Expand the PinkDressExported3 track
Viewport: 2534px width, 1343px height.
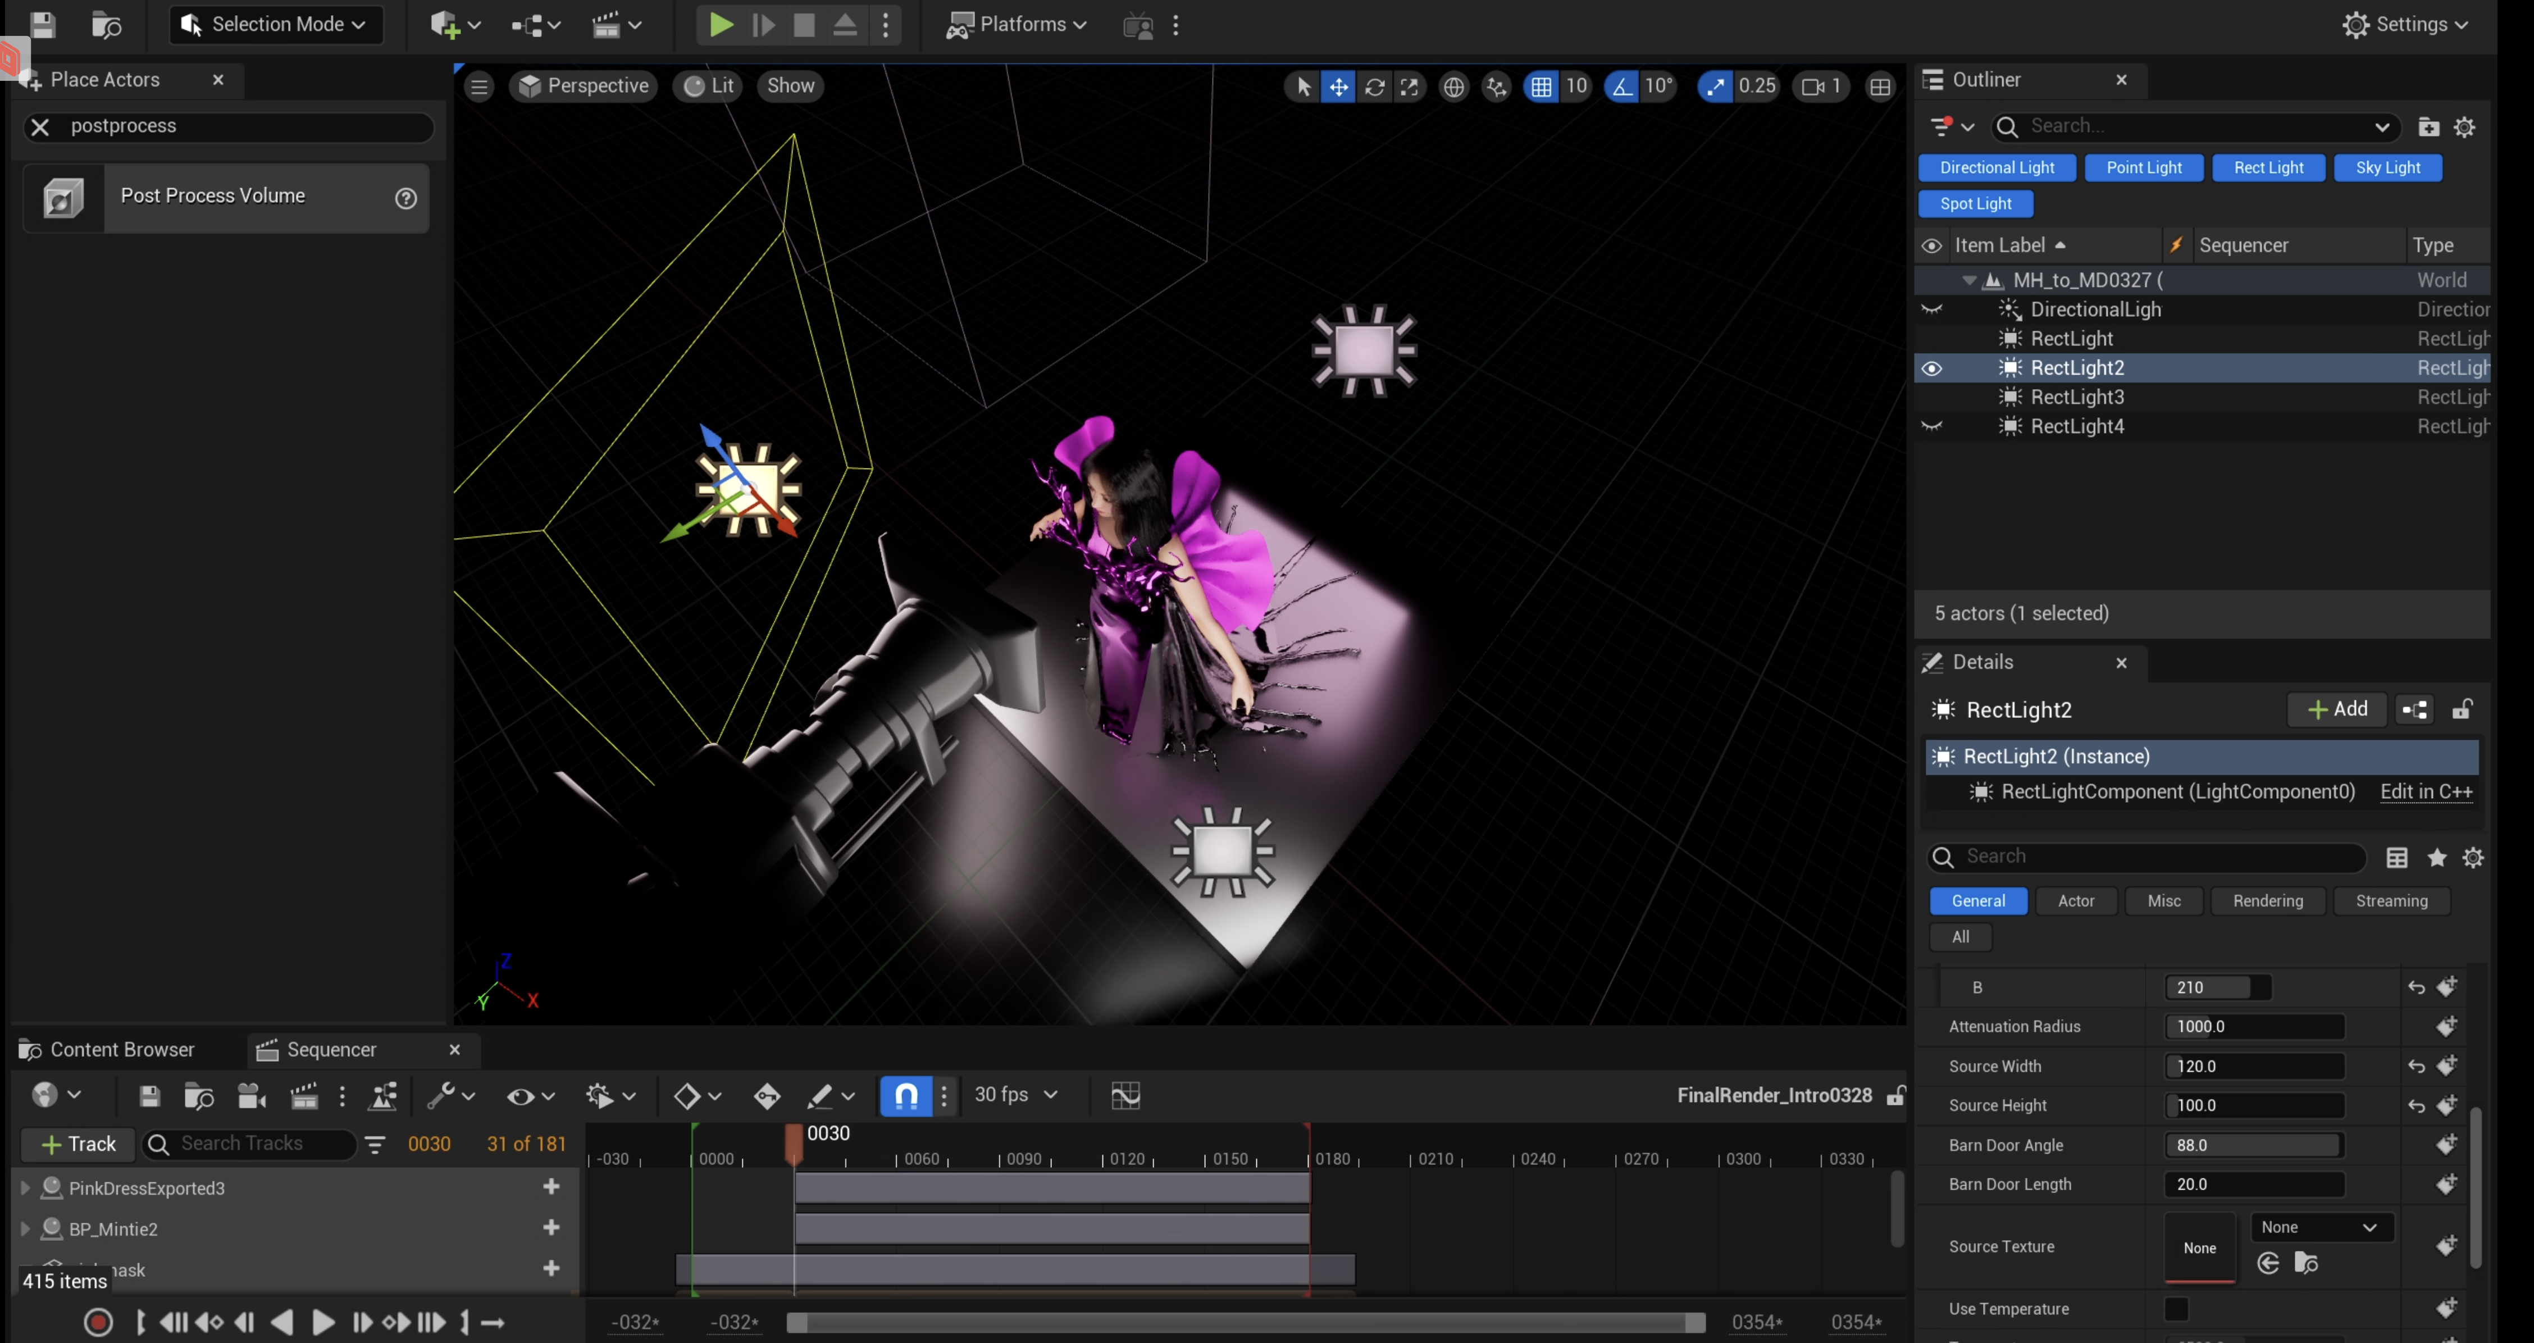(x=25, y=1189)
